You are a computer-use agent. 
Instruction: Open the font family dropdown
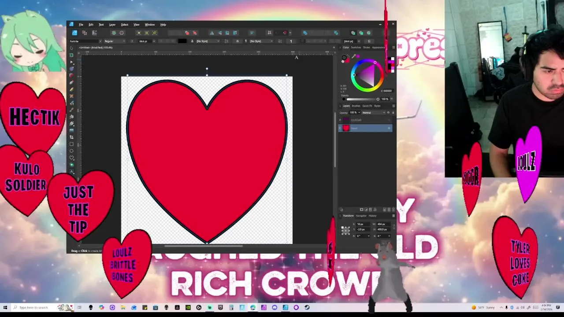click(x=85, y=41)
